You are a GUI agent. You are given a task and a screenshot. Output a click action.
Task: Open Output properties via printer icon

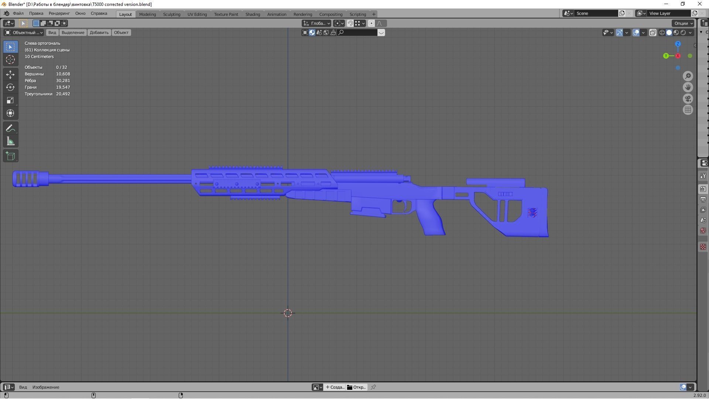click(x=703, y=199)
